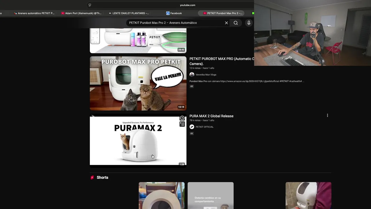Add PURA MAX 2 video to queue
Screen dimensions: 371x209
pyautogui.click(x=182, y=124)
